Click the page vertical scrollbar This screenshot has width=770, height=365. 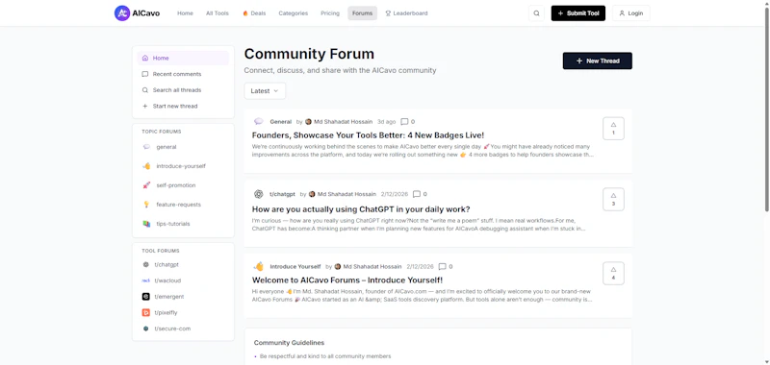click(766, 109)
